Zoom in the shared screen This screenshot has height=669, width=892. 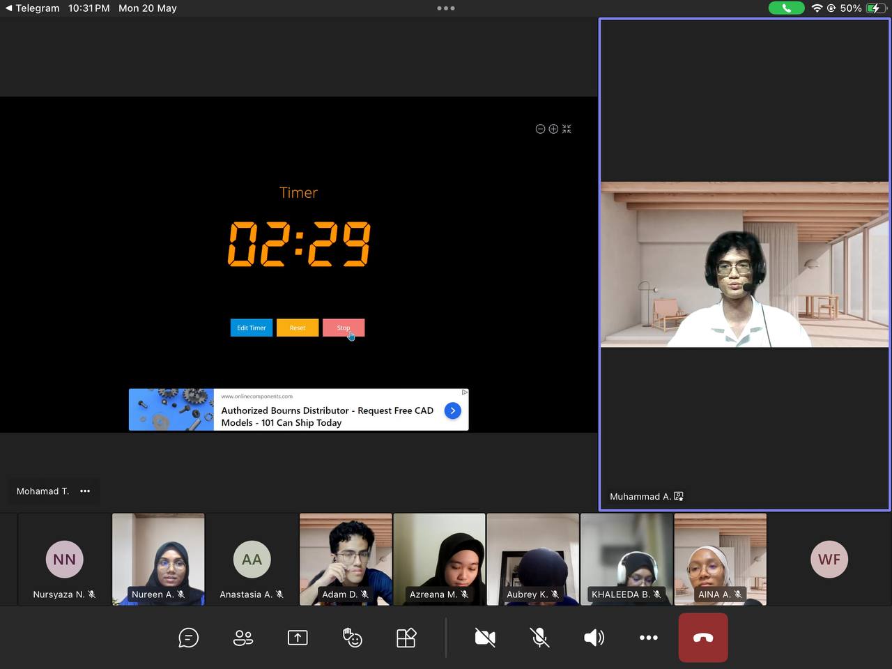coord(553,129)
